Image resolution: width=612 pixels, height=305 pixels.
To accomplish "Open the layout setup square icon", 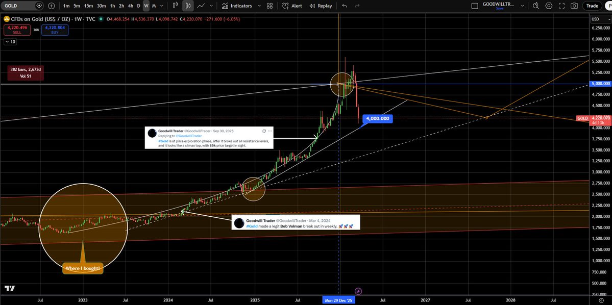I will click(475, 6).
